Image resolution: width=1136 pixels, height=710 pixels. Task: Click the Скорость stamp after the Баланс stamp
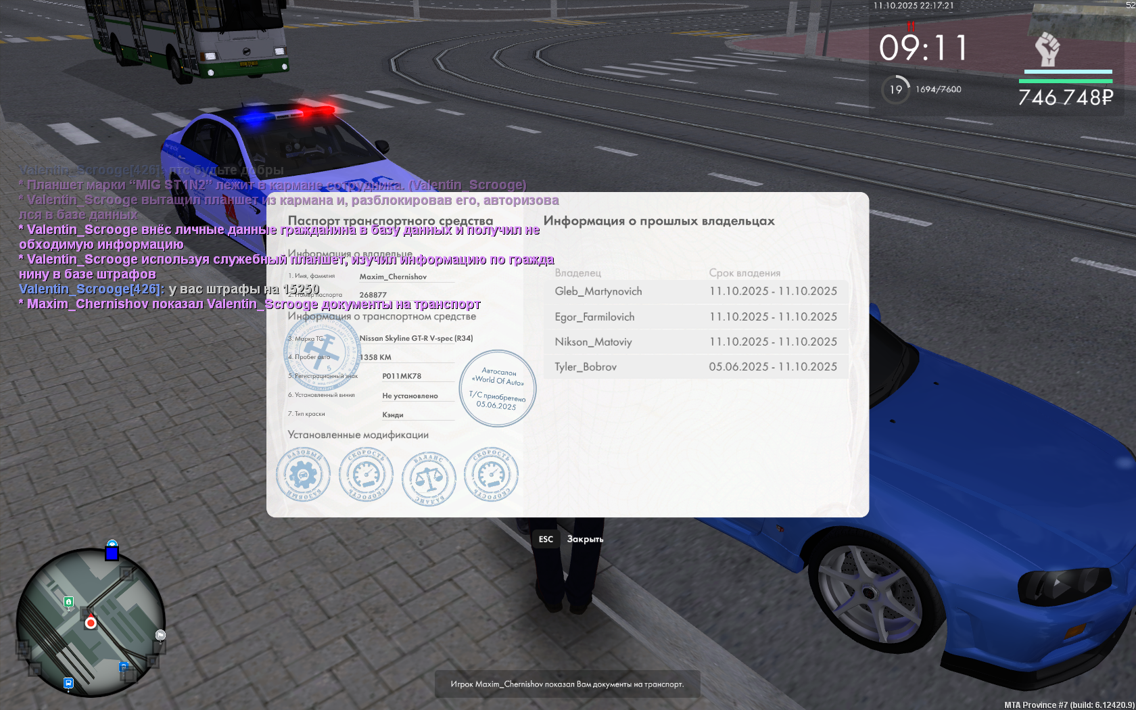[x=491, y=475]
